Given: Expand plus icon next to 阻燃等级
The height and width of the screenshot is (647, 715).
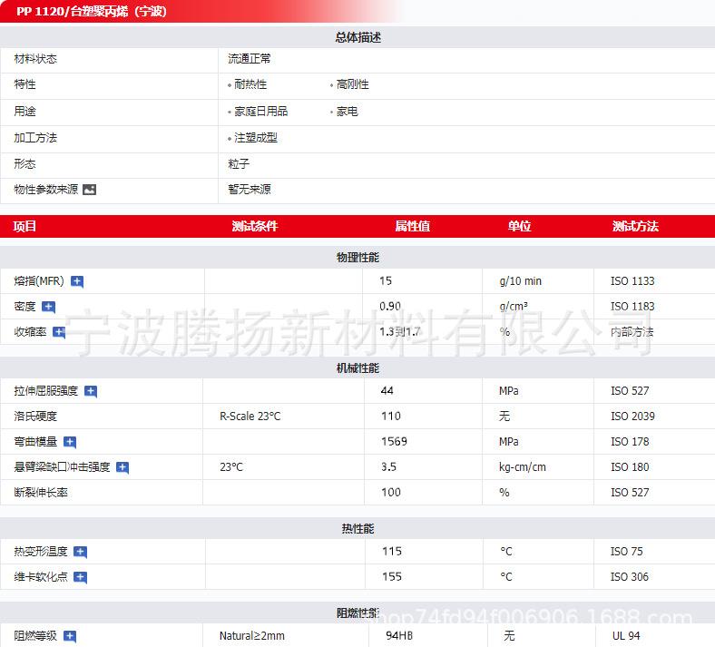Looking at the screenshot, I should point(70,636).
